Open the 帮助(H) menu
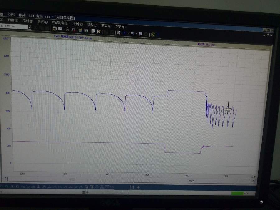Screen dimensions: 280x210 coord(120,27)
